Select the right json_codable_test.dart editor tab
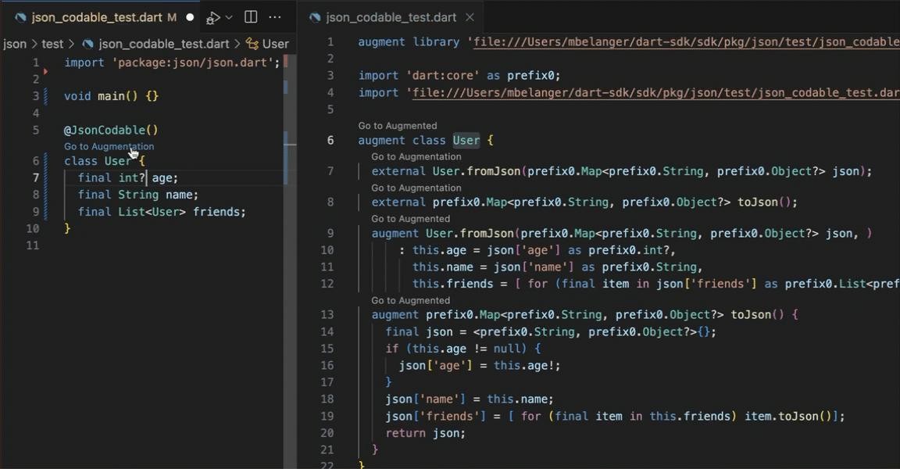Viewport: 900px width, 469px height. [391, 17]
